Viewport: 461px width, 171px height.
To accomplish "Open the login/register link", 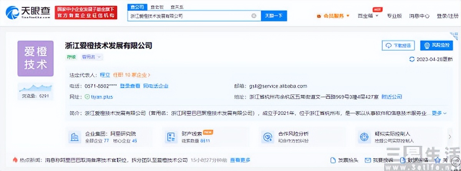I will [x=447, y=16].
